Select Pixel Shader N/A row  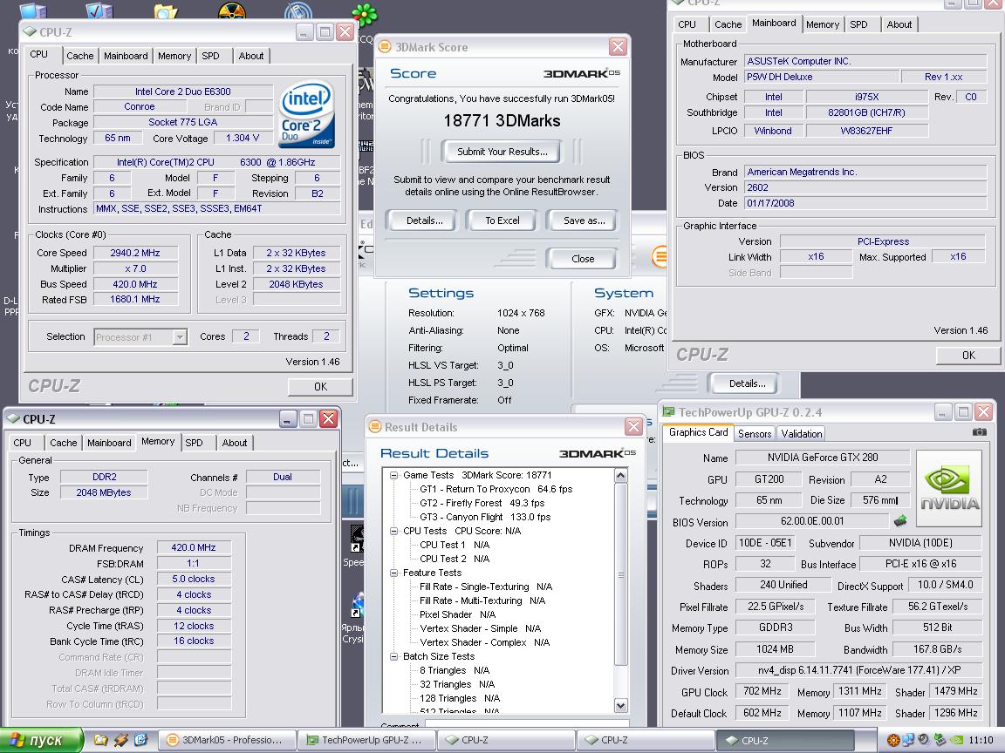click(x=457, y=614)
